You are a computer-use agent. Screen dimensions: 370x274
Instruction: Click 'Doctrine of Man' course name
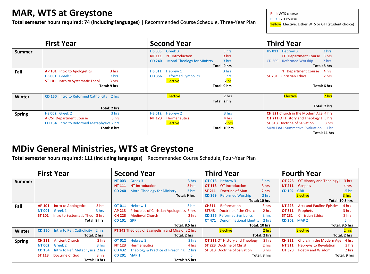233,191
